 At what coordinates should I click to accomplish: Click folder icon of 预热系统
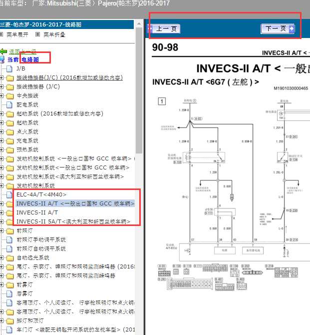coord(10,150)
